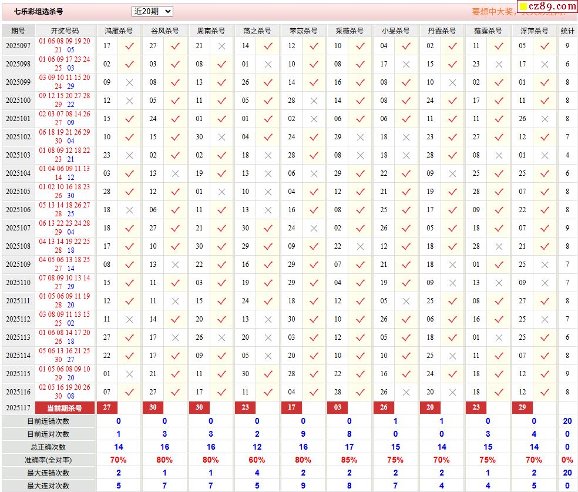Click the 开奖号码 column header

pos(65,31)
